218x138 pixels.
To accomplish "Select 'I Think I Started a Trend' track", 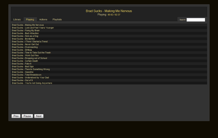I will point(109,41).
